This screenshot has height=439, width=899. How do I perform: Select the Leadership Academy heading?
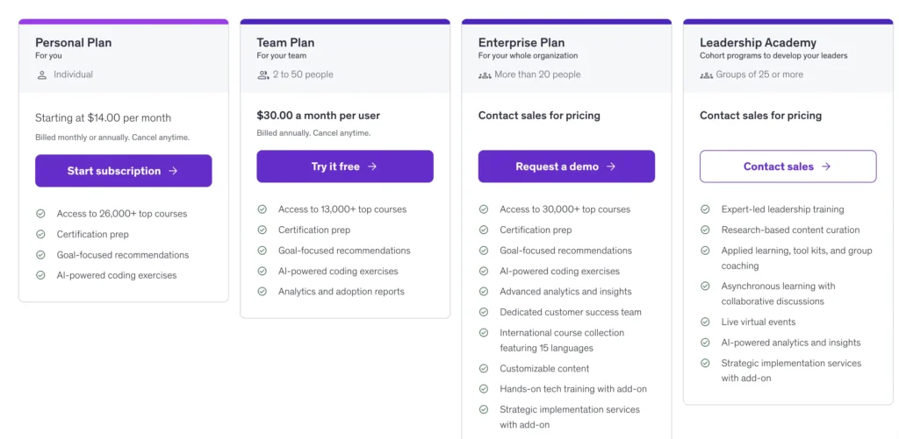758,42
